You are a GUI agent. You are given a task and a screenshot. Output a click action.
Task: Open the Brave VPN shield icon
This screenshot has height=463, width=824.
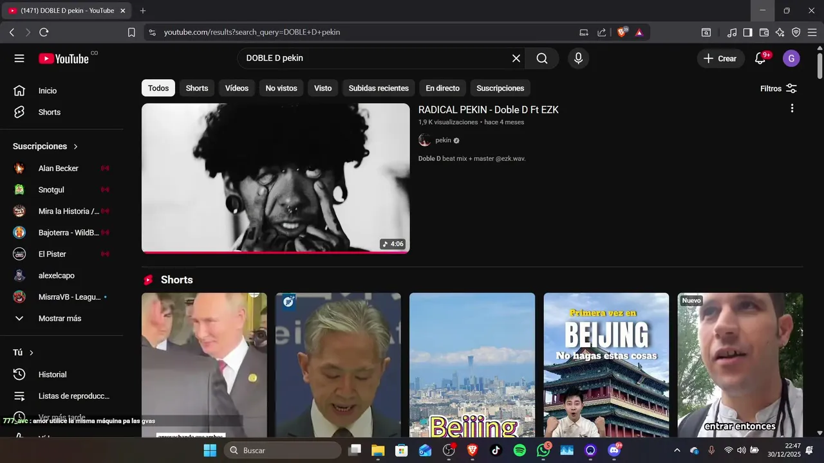point(796,32)
